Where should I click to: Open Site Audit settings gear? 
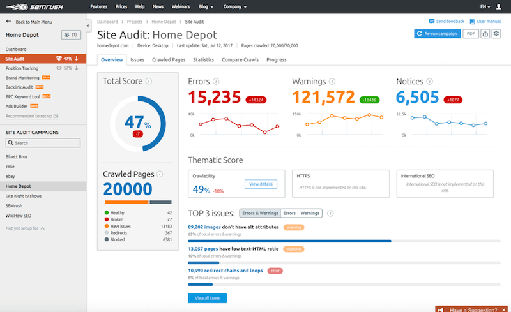(x=496, y=33)
